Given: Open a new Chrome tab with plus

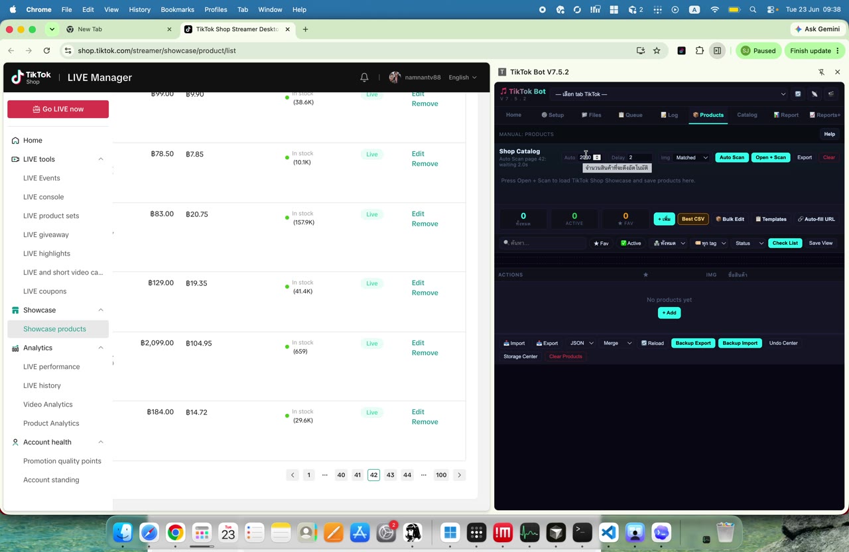Looking at the screenshot, I should 305,29.
